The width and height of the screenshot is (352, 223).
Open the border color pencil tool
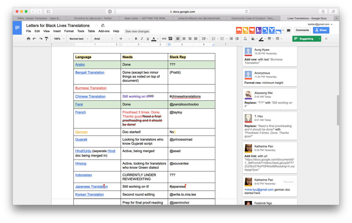pos(262,39)
